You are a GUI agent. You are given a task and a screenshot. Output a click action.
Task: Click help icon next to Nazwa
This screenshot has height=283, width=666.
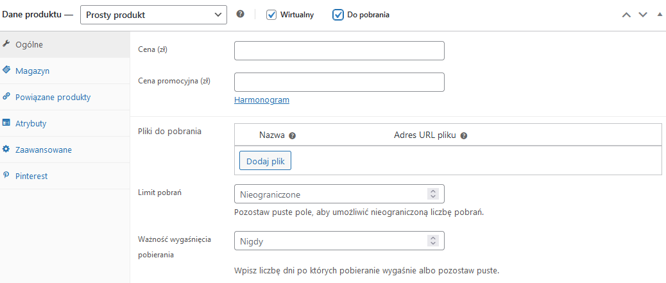tap(292, 136)
